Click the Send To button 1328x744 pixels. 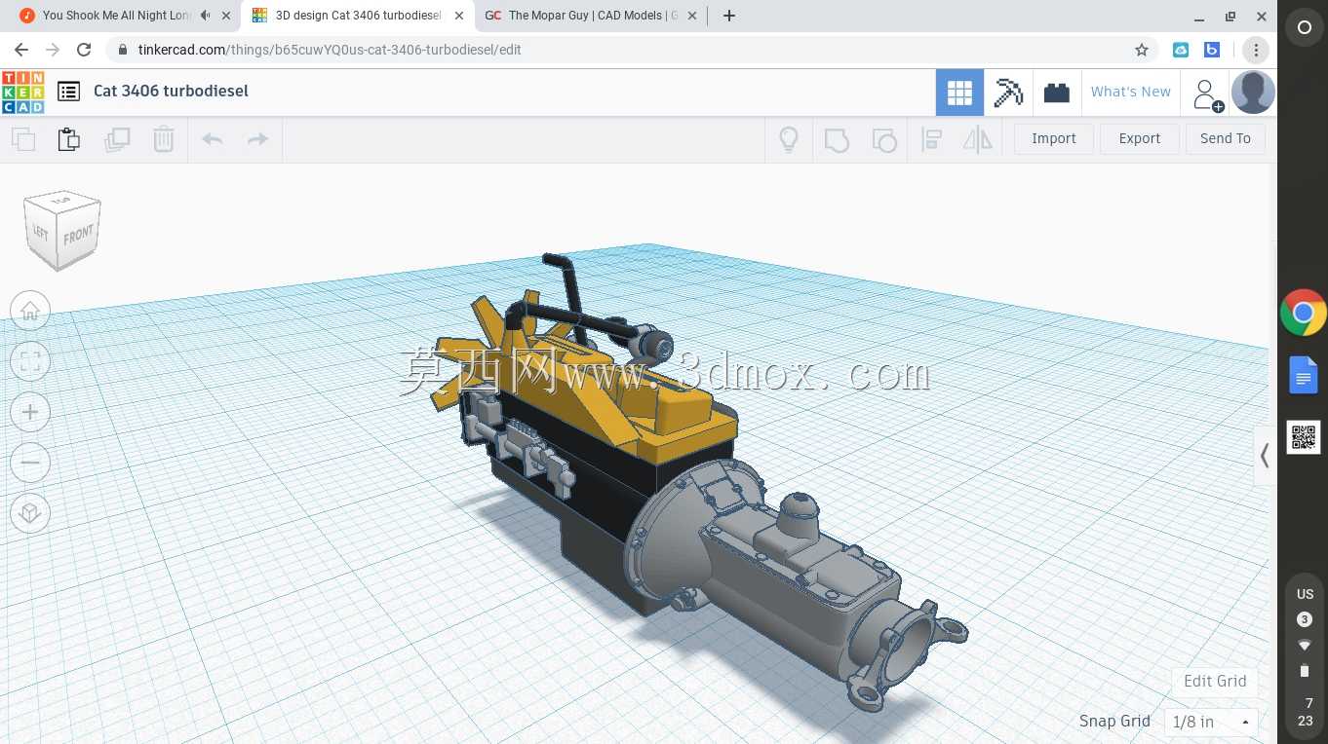point(1226,138)
